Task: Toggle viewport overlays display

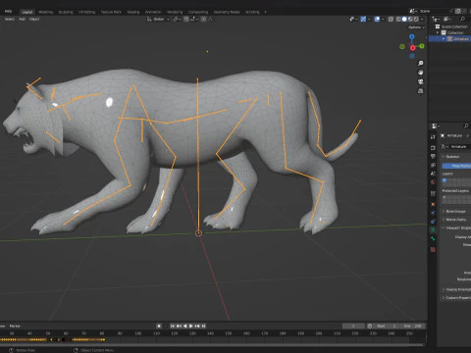Action: 377,19
